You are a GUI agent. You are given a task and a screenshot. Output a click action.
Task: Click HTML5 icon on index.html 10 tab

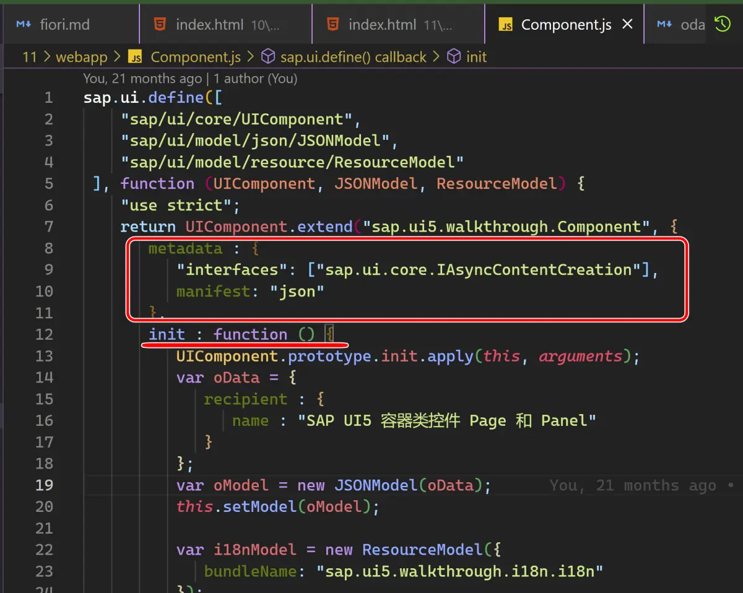pos(160,25)
